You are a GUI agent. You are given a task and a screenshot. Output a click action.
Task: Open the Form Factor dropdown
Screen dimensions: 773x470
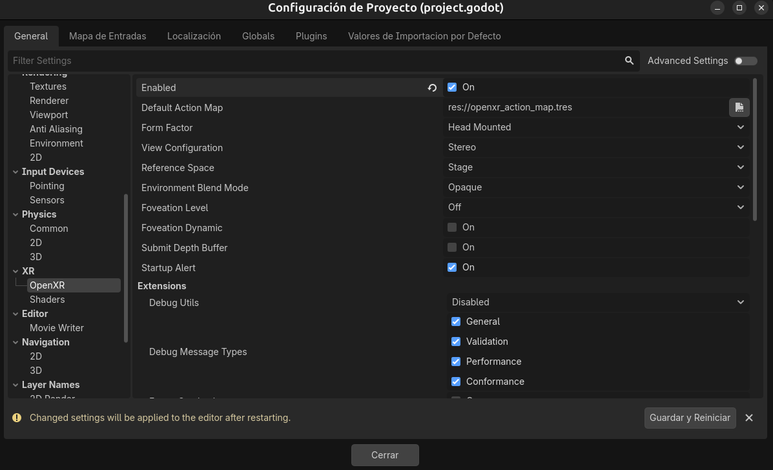pyautogui.click(x=595, y=127)
